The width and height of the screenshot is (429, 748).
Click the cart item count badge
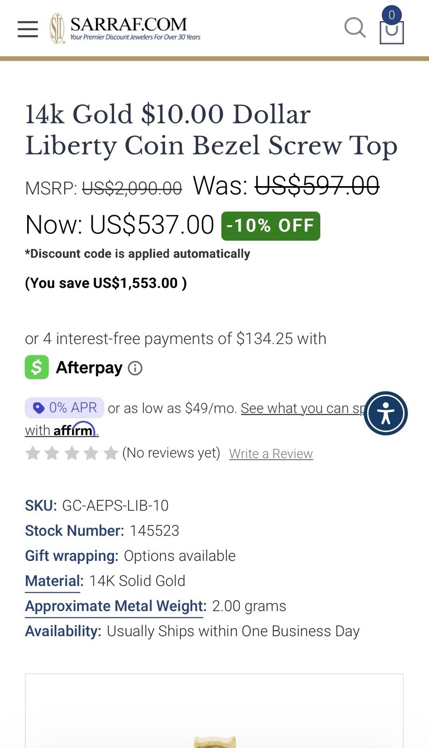pos(392,15)
